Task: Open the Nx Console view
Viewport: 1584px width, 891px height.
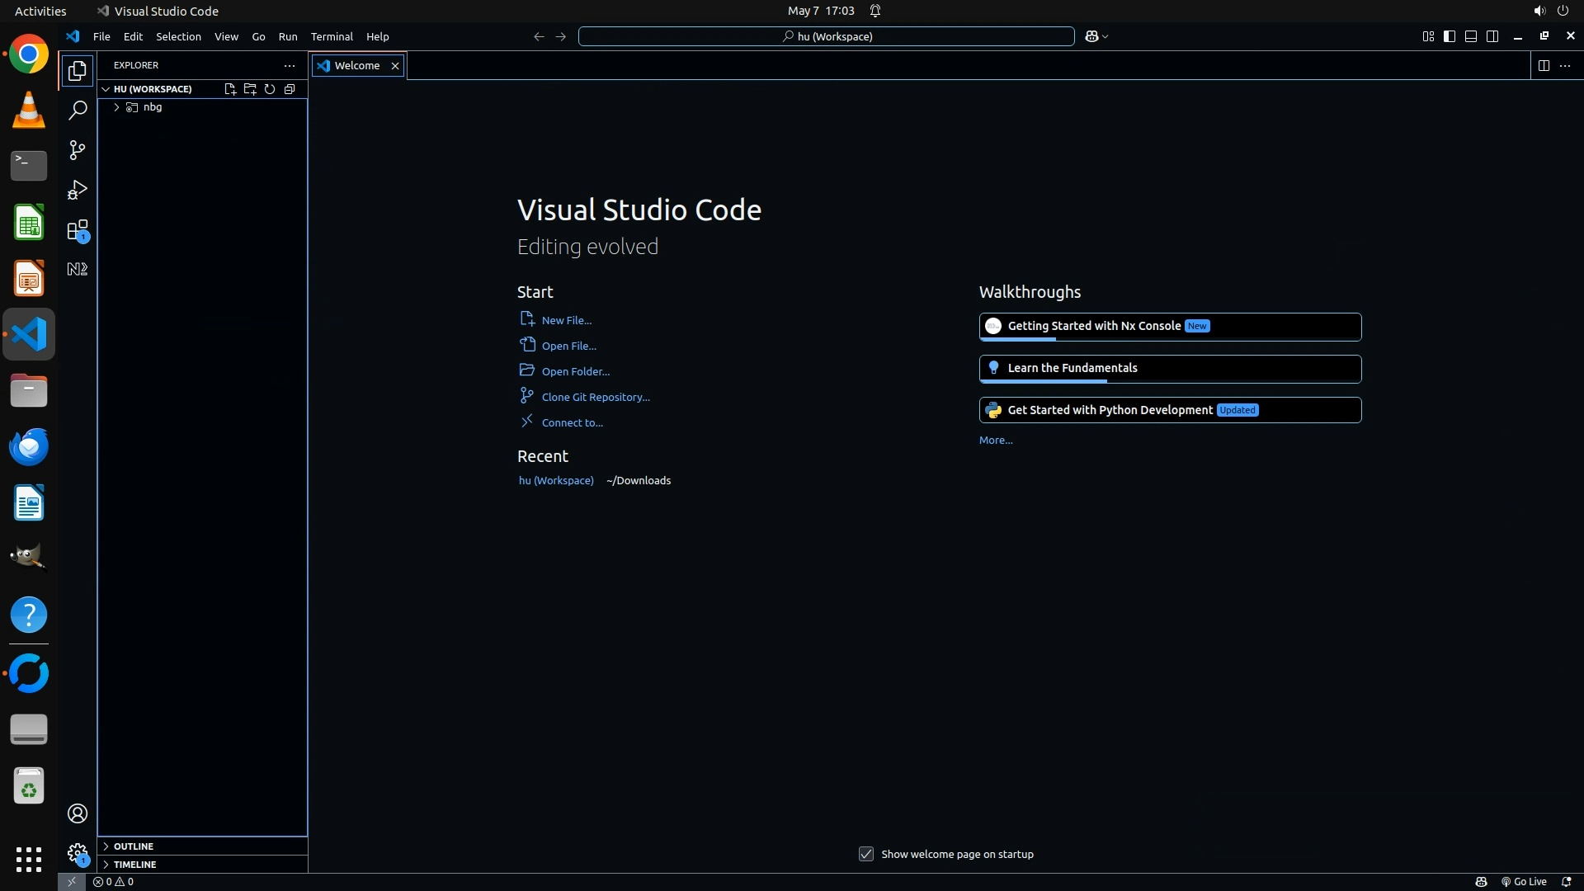Action: [x=78, y=269]
